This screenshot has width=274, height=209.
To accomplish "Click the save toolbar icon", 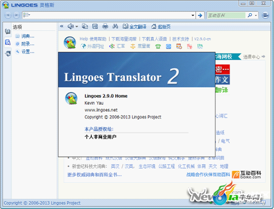I will click(95, 26).
